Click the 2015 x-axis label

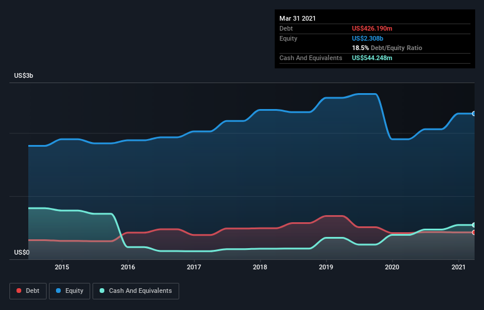pyautogui.click(x=62, y=267)
